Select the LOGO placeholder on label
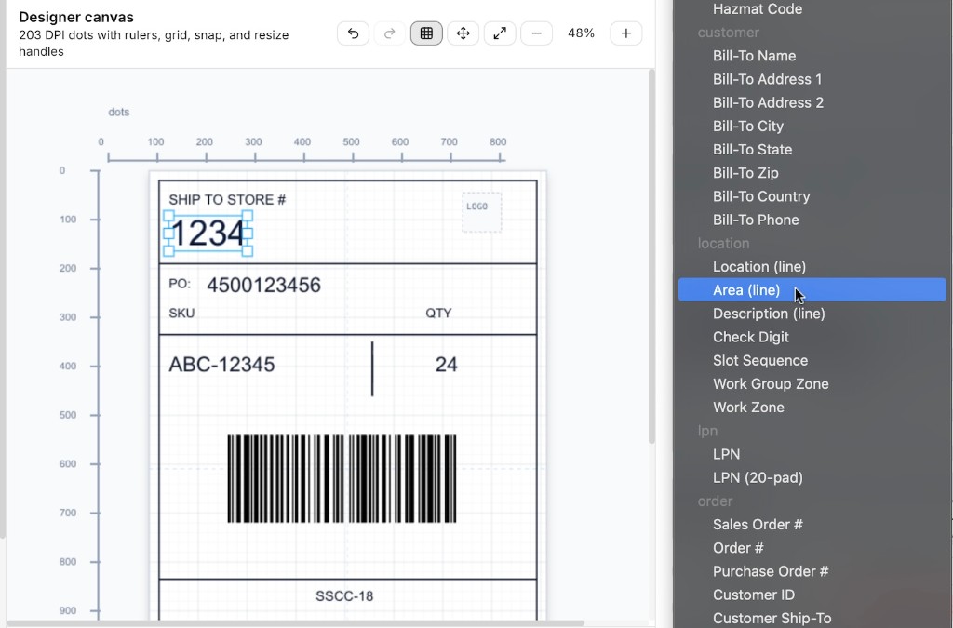This screenshot has width=953, height=628. (482, 212)
